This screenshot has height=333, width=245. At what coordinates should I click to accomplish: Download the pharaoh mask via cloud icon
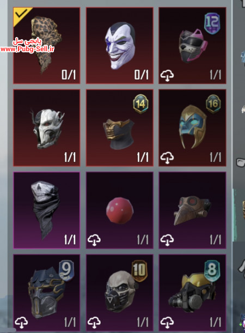click(x=167, y=158)
